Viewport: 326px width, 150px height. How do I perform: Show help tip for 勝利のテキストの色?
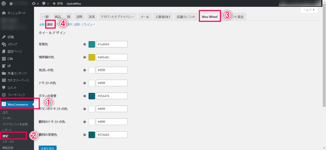tap(85, 122)
